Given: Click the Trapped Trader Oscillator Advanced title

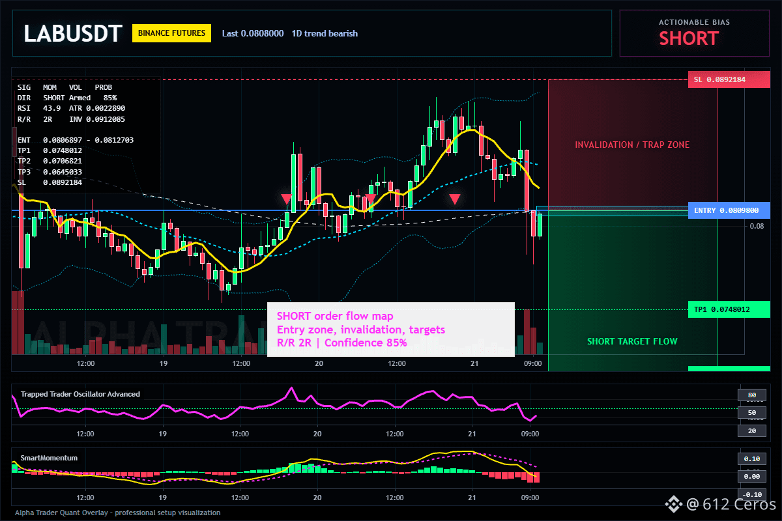Looking at the screenshot, I should (80, 394).
